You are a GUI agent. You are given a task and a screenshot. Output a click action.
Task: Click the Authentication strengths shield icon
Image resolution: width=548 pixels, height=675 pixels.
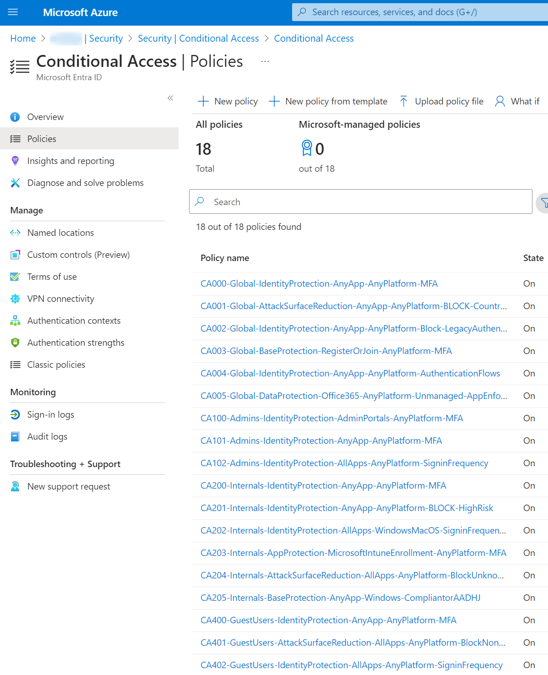15,343
